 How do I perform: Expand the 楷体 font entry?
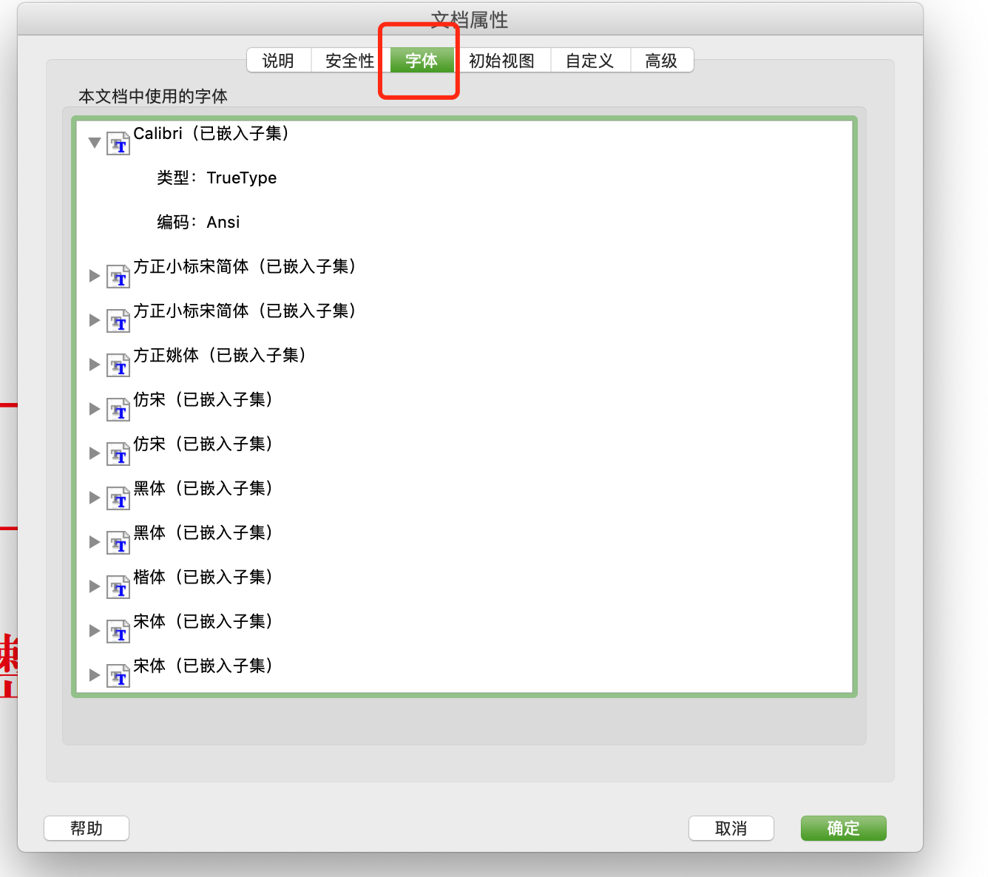(x=95, y=586)
